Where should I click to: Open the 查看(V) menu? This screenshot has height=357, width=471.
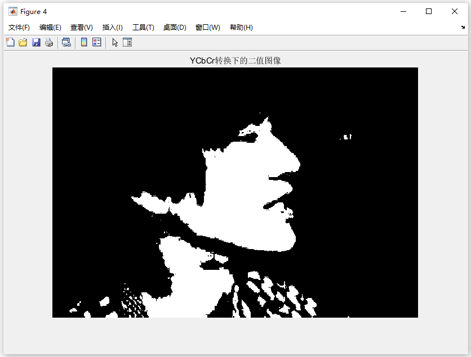click(81, 28)
